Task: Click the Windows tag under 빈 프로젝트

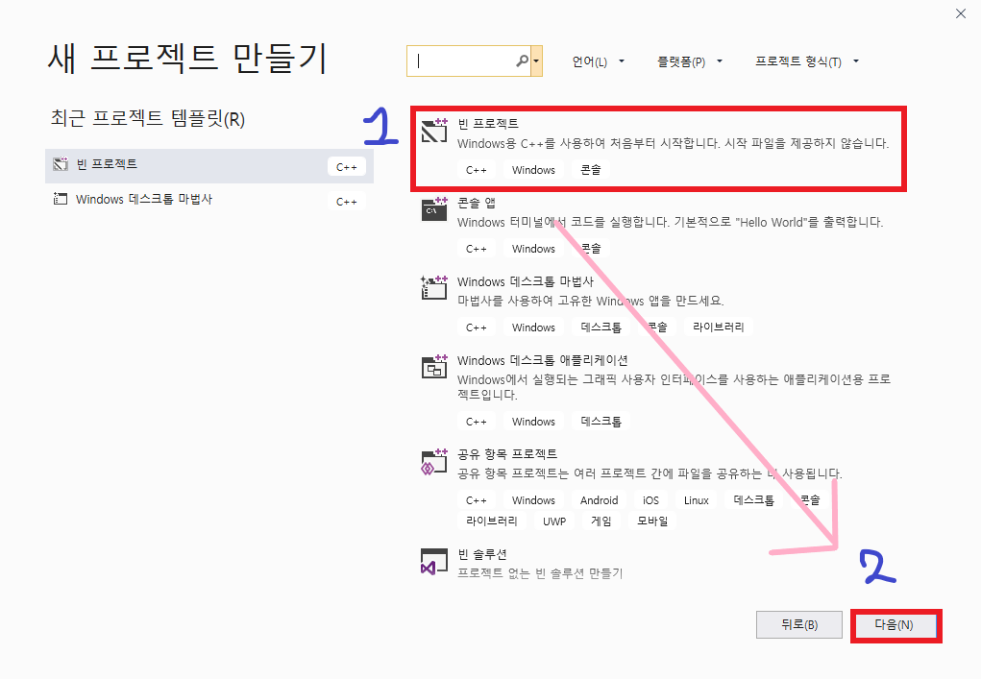Action: point(533,170)
